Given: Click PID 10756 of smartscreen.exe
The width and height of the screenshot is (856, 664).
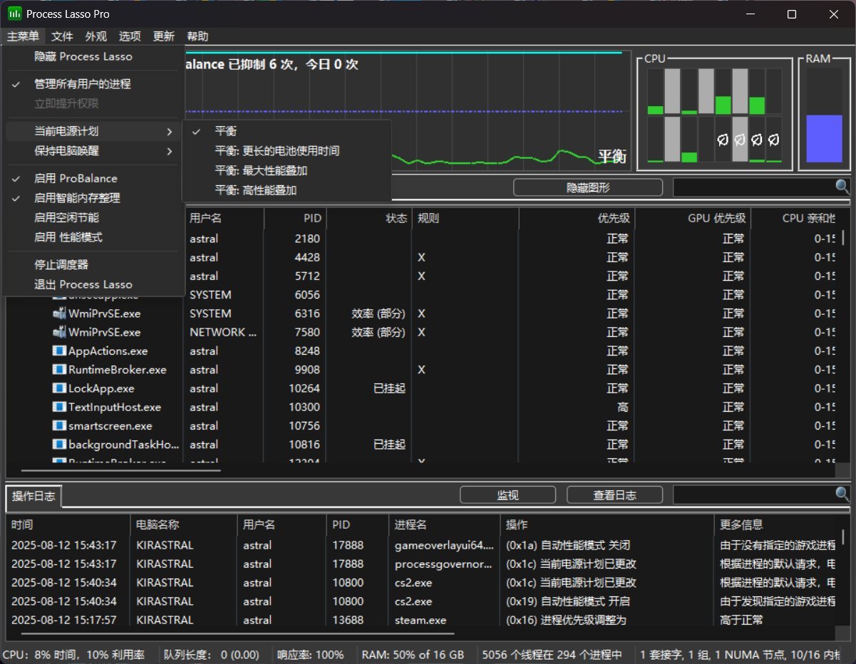Looking at the screenshot, I should [304, 425].
